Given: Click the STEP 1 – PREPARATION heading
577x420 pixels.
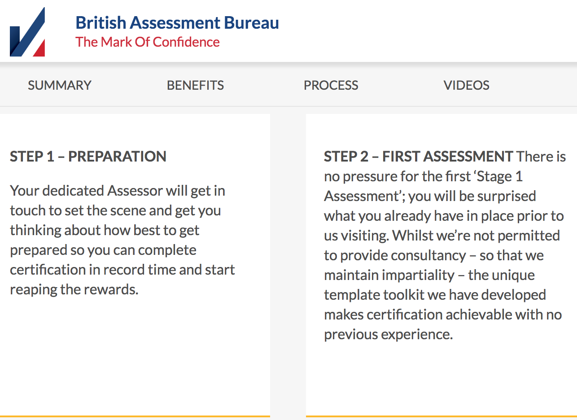Looking at the screenshot, I should pos(88,157).
